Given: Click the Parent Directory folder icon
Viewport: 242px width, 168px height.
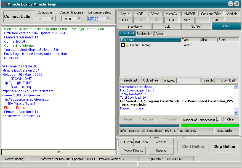Looking at the screenshot, I should [127, 45].
